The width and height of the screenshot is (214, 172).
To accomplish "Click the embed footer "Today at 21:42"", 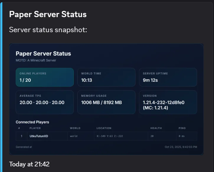I will click(x=29, y=164).
